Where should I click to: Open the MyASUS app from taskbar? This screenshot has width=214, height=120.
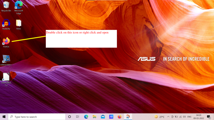point(111,117)
